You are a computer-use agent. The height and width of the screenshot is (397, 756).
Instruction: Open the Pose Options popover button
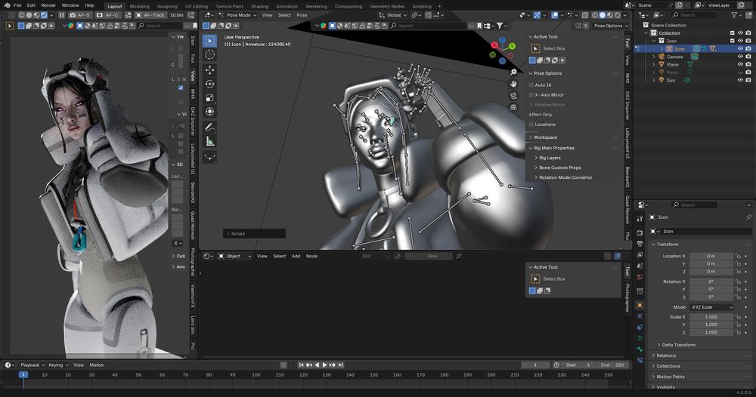[609, 26]
